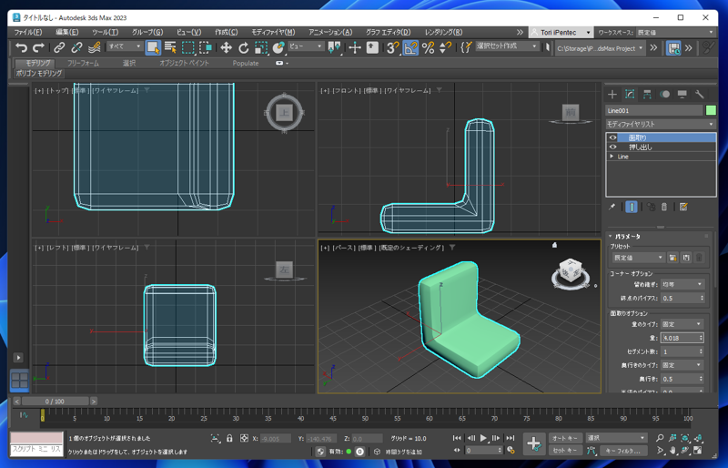Screen dimensions: 728x468
Task: Click the large Set Keys plus button
Action: click(534, 443)
